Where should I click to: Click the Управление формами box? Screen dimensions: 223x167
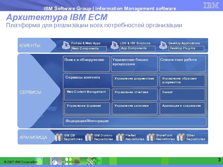tap(87, 108)
